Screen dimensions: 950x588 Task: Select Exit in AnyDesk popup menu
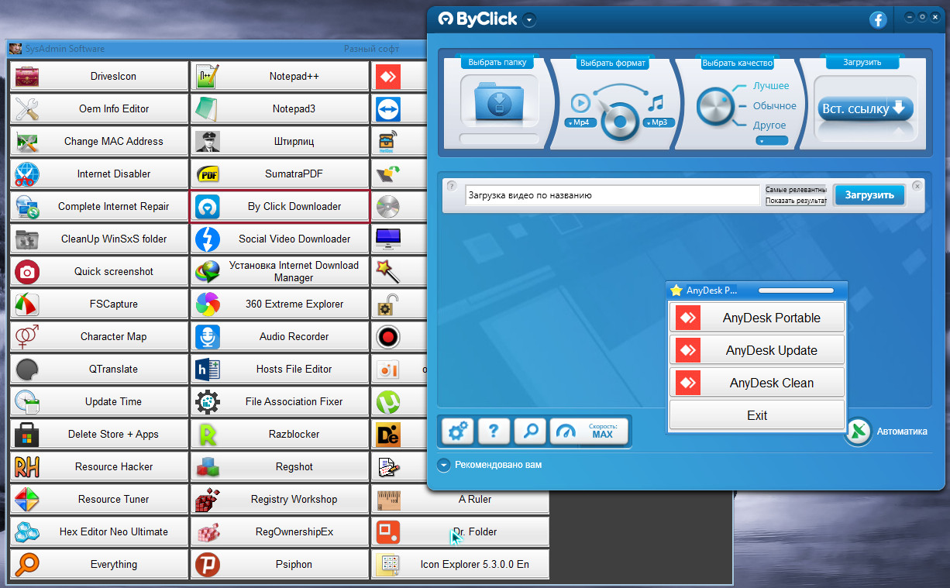coord(756,415)
